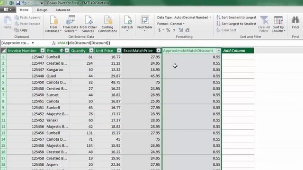Screen dimensions: 303x170
Task: Switch to Excel workbook icon in title bar
Action: (11, 3)
